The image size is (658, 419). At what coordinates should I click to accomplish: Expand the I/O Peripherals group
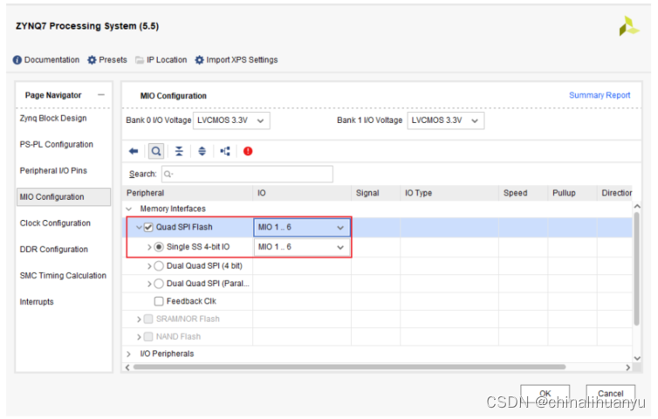[128, 354]
